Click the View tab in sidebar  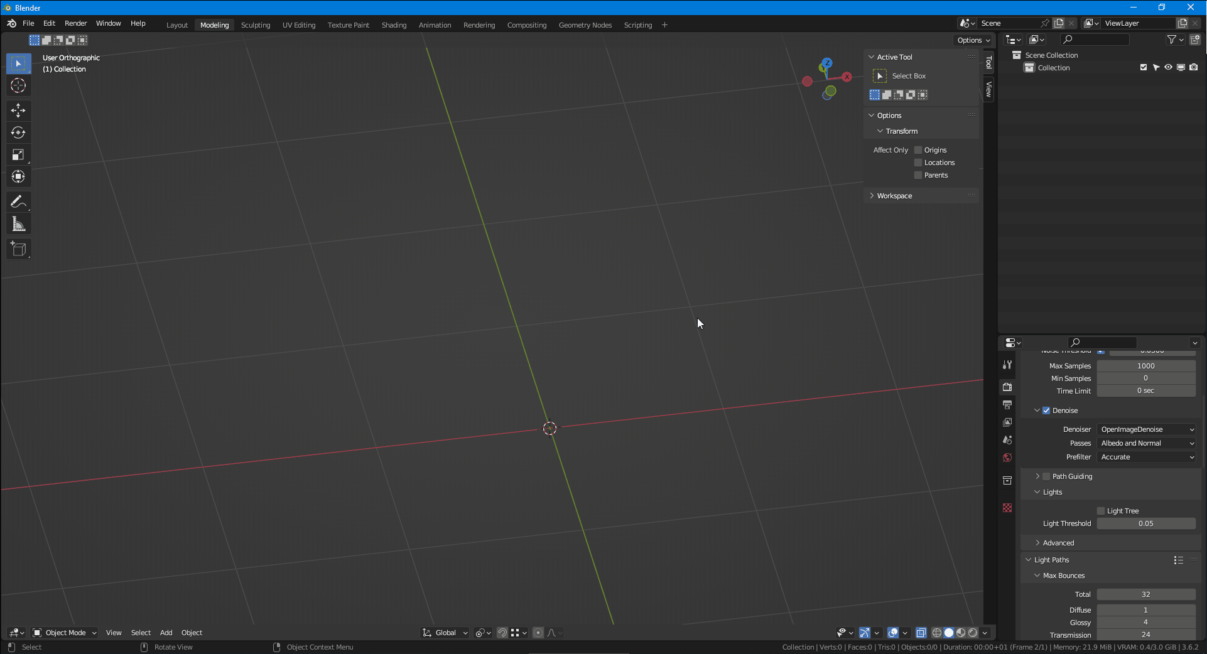989,89
